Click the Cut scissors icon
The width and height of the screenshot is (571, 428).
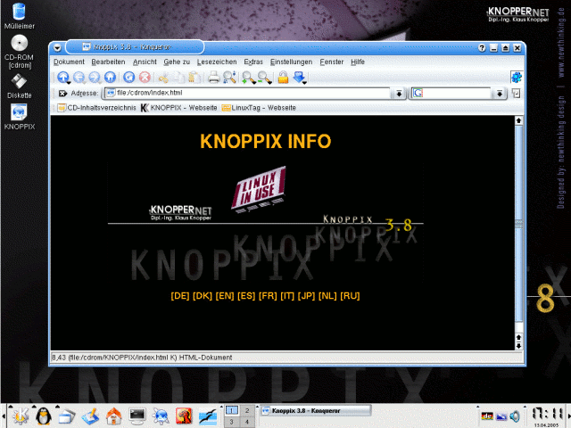[163, 78]
